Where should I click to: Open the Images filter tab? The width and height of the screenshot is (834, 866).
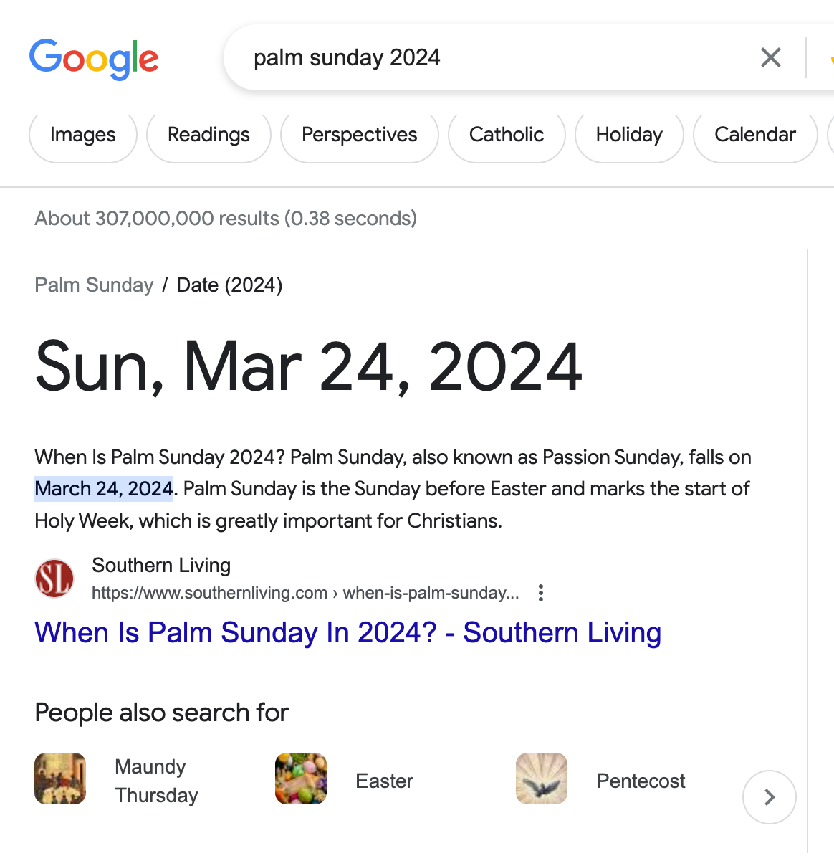point(83,135)
